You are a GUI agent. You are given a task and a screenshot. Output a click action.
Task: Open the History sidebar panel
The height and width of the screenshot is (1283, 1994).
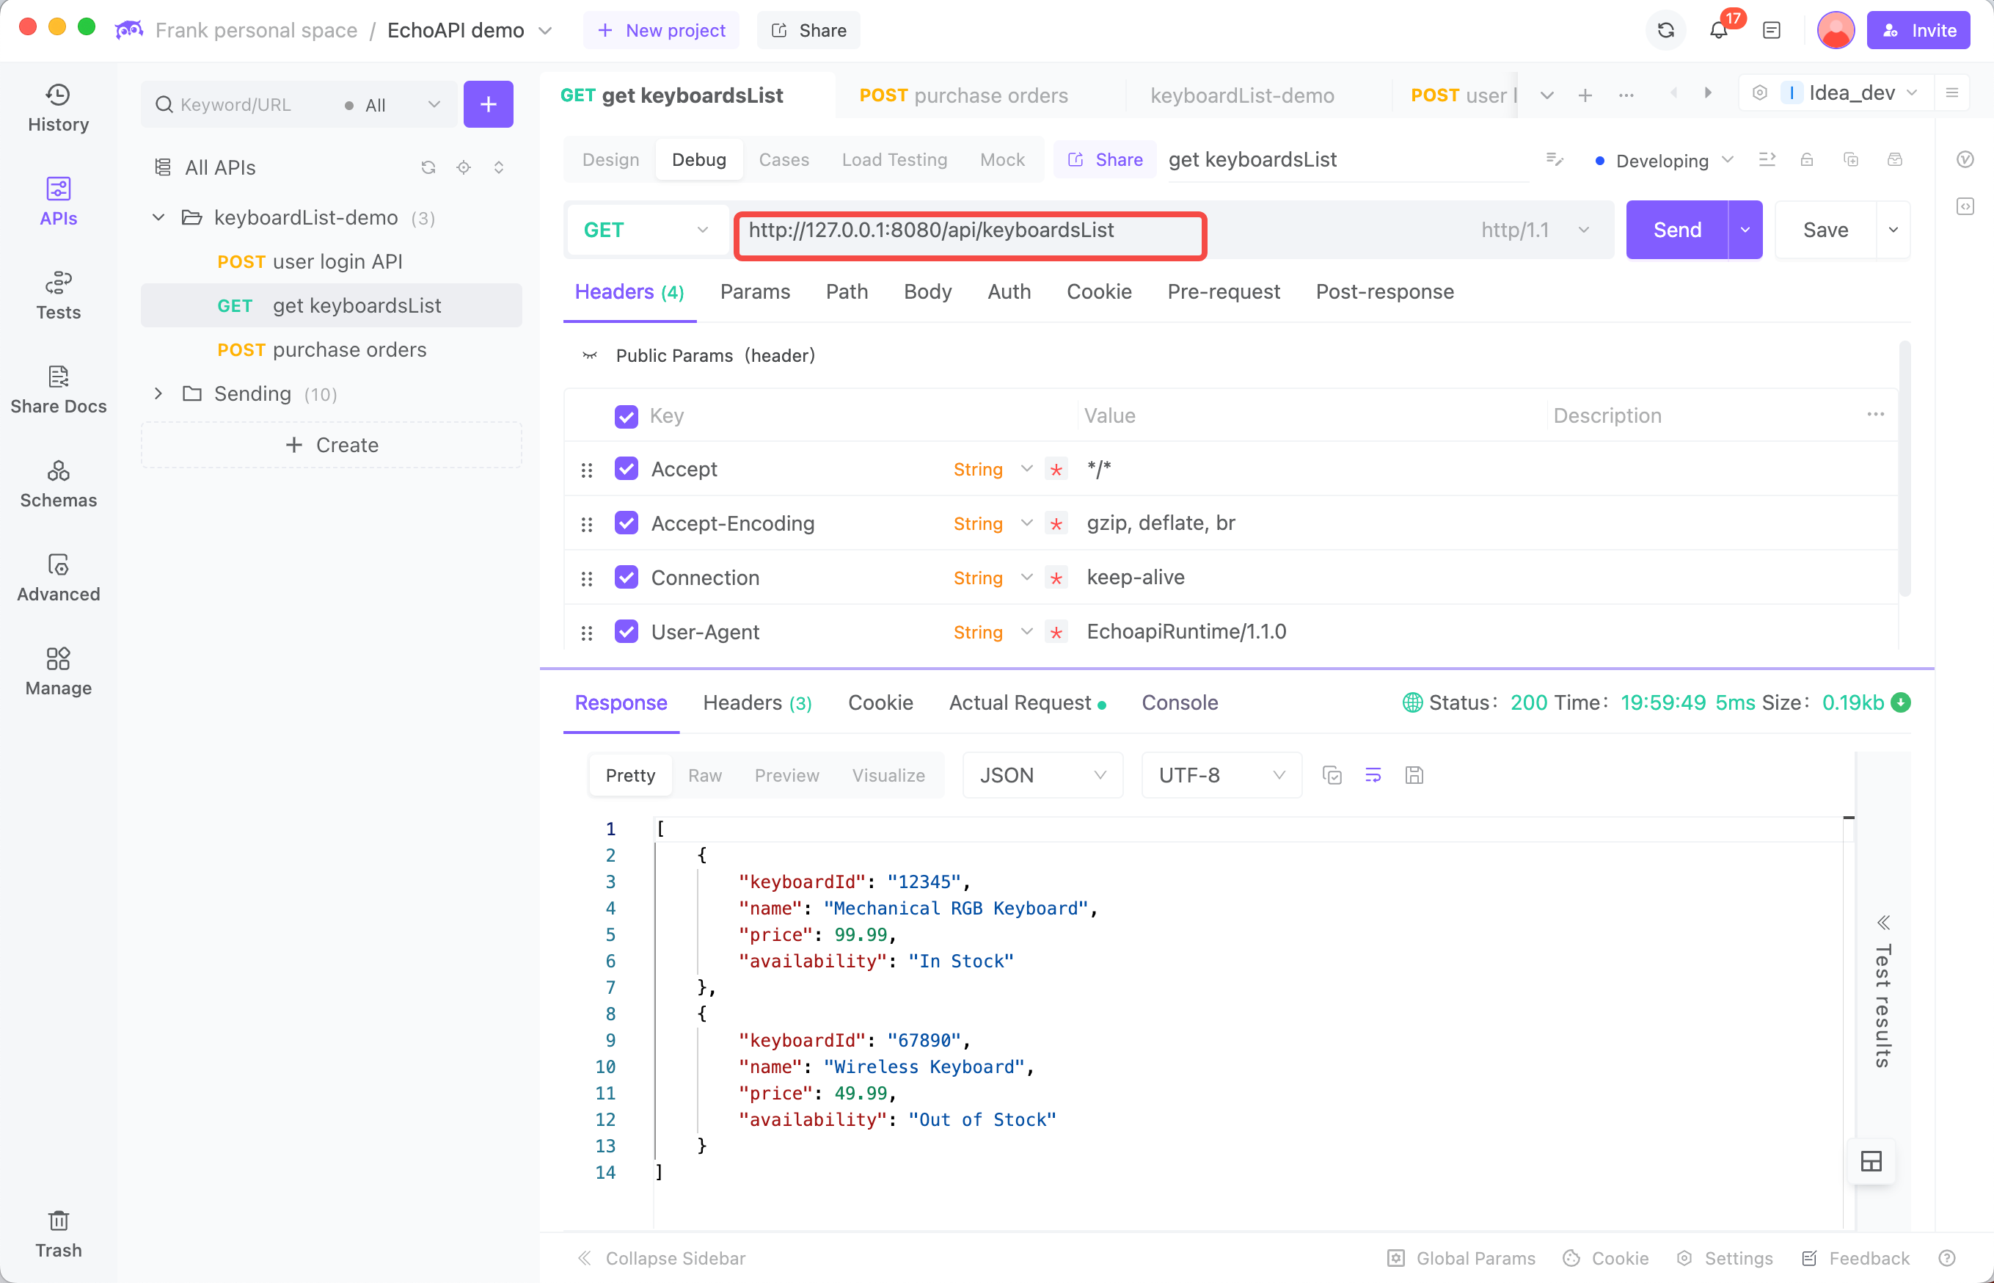[58, 109]
